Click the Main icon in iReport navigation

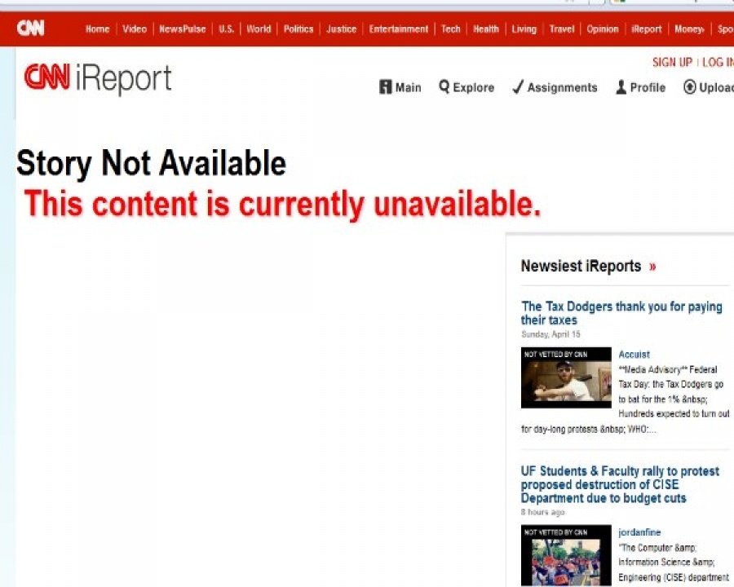385,87
